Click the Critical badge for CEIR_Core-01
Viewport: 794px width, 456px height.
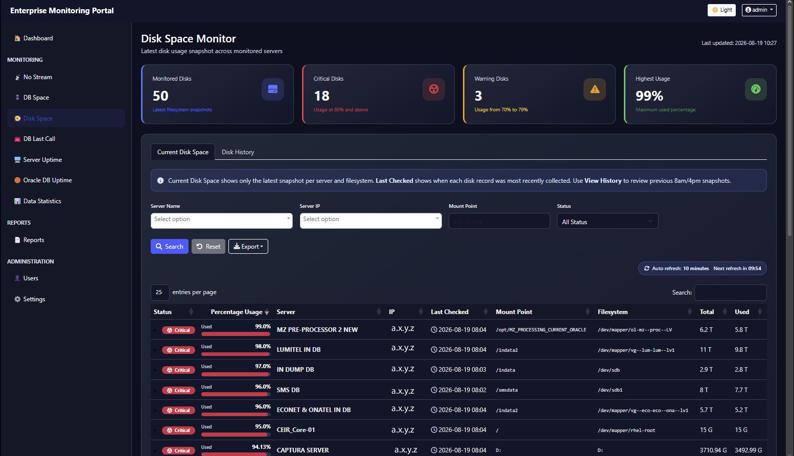tap(178, 430)
